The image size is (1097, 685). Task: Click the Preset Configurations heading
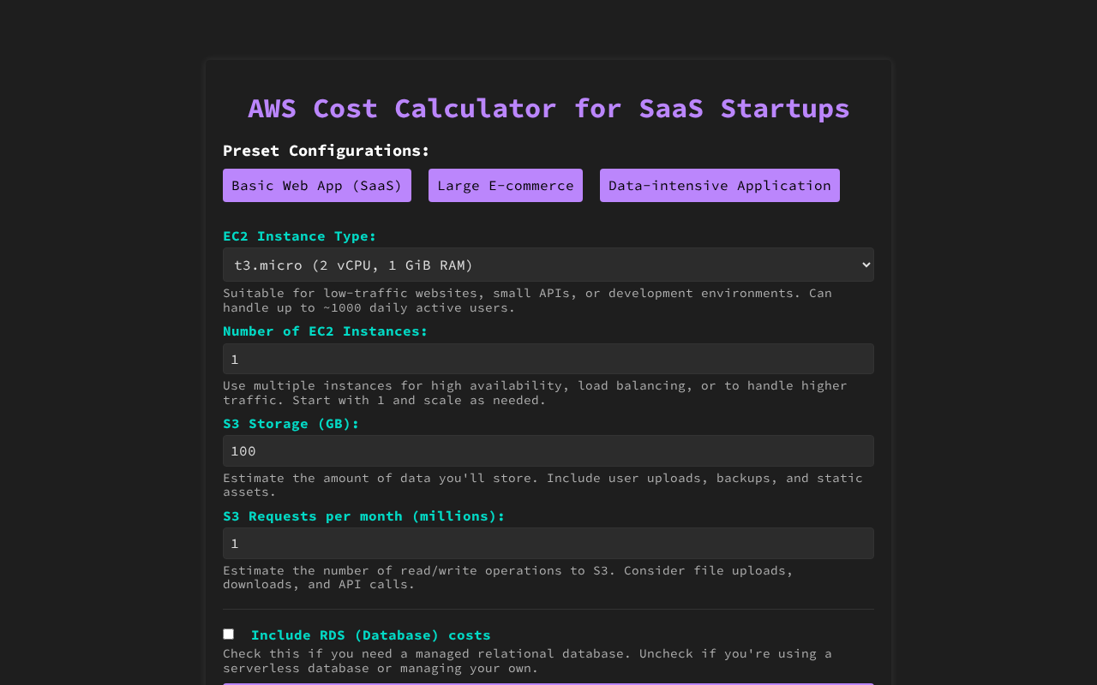pos(326,151)
